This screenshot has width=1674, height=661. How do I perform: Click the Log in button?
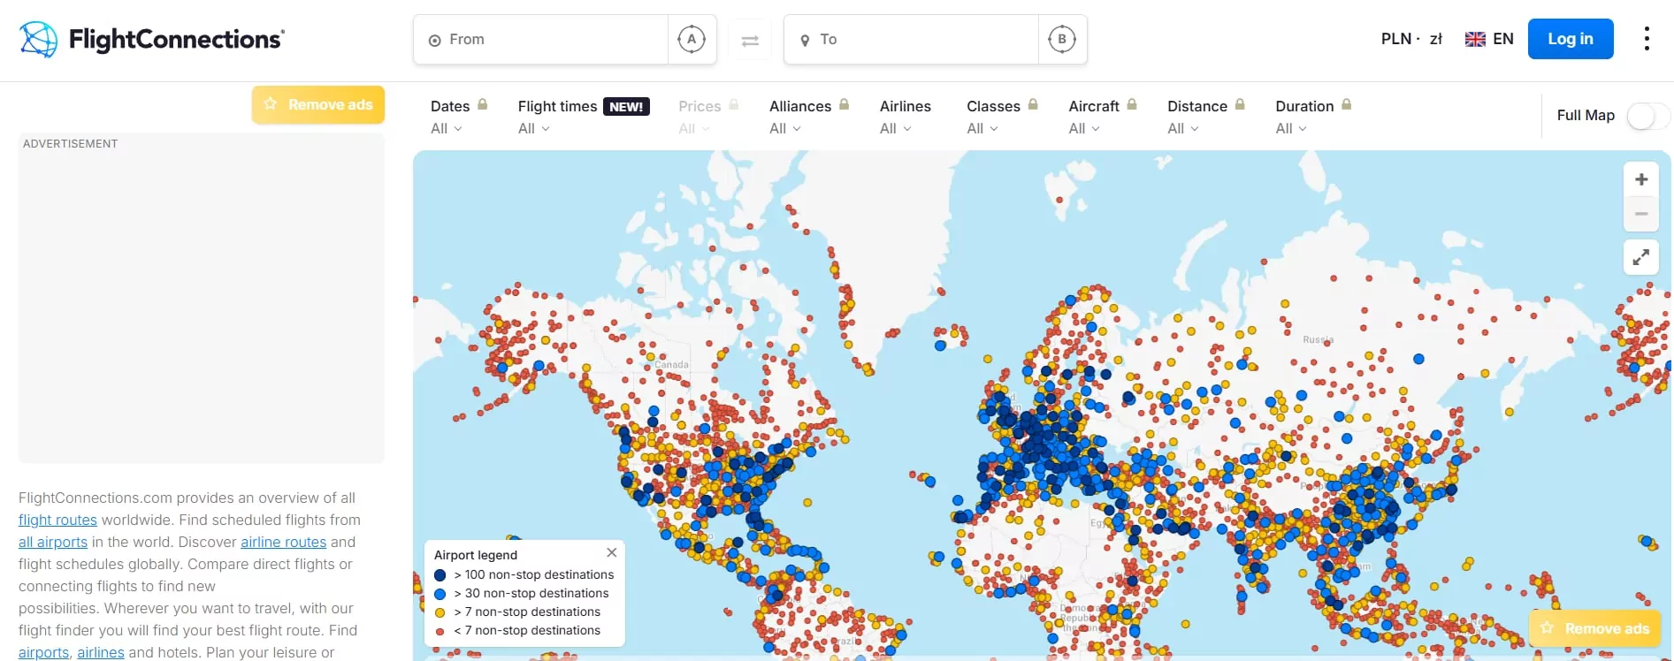[x=1571, y=39]
